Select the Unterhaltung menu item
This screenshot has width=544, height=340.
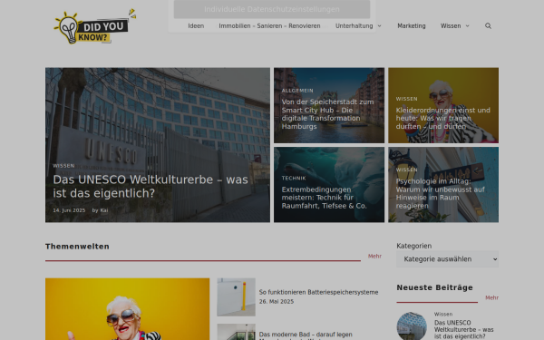coord(354,26)
